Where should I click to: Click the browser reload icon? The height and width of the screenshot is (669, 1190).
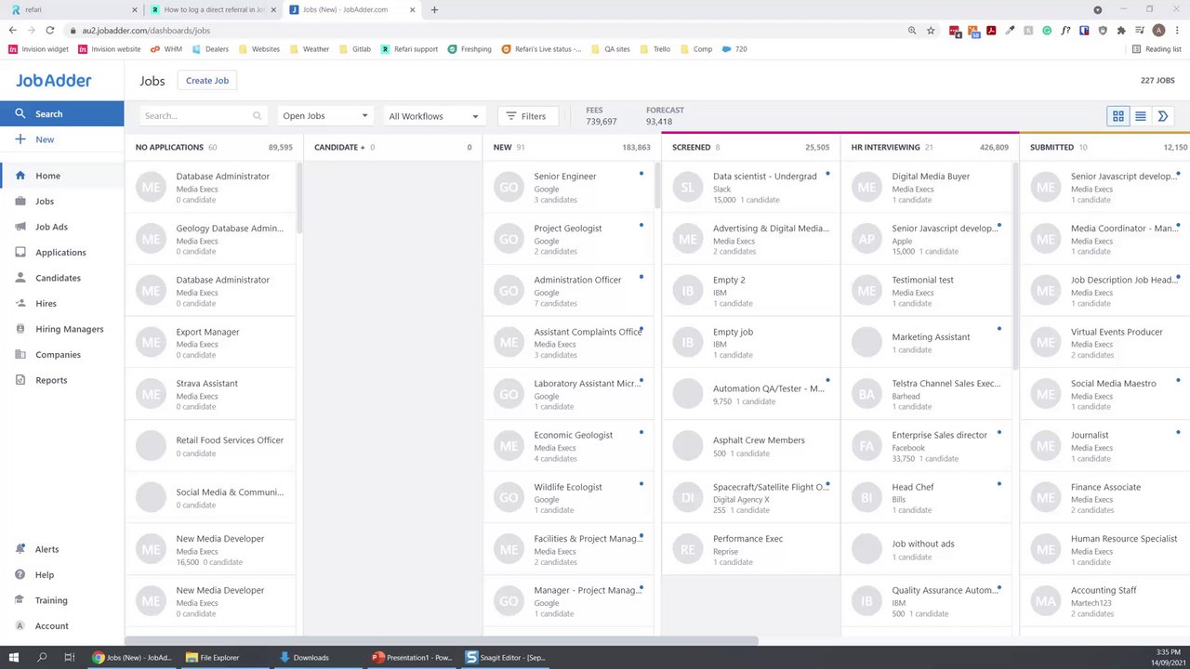[x=49, y=30]
